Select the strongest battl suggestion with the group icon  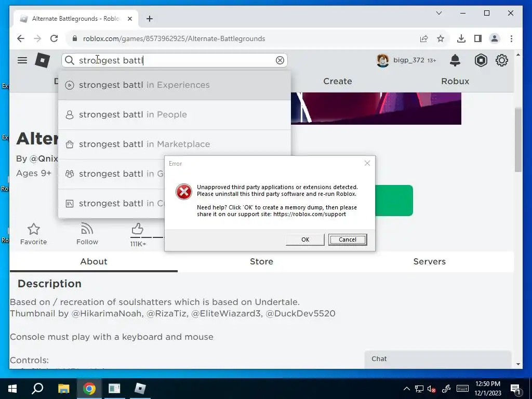111,174
